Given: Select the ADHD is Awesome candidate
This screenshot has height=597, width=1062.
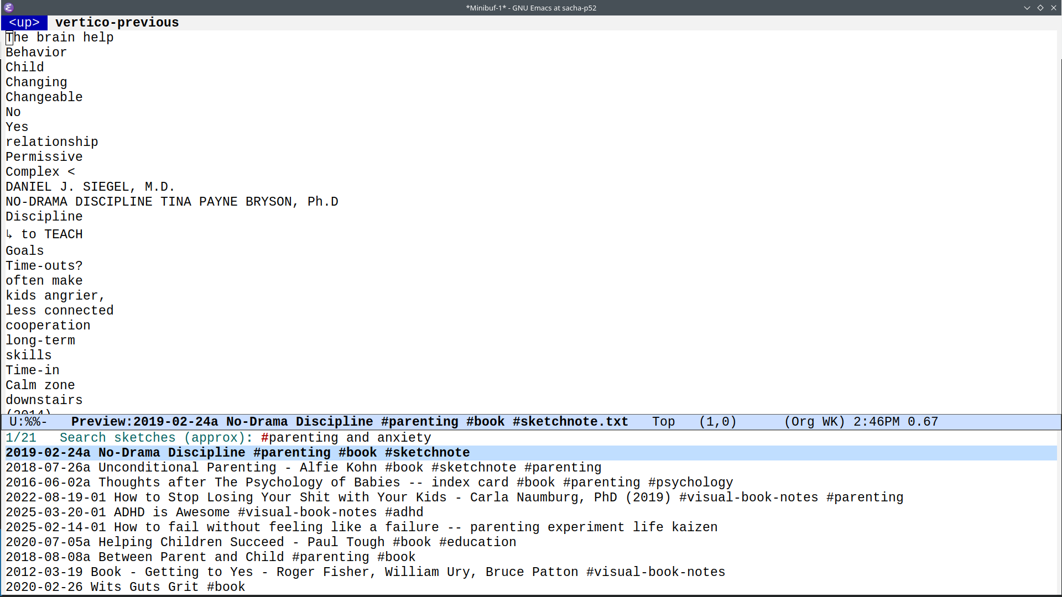Looking at the screenshot, I should [x=214, y=512].
